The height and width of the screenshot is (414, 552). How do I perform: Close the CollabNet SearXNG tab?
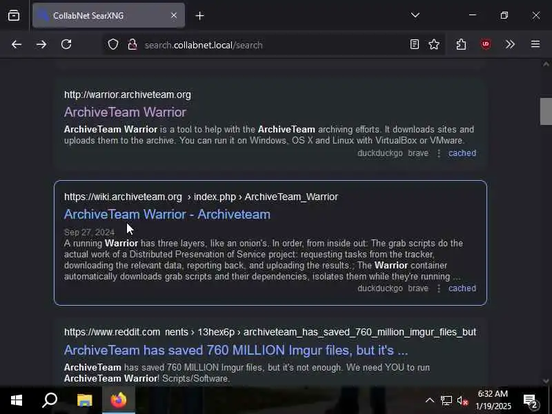tap(174, 15)
